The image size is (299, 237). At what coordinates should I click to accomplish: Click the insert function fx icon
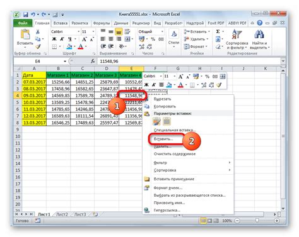tap(93, 61)
